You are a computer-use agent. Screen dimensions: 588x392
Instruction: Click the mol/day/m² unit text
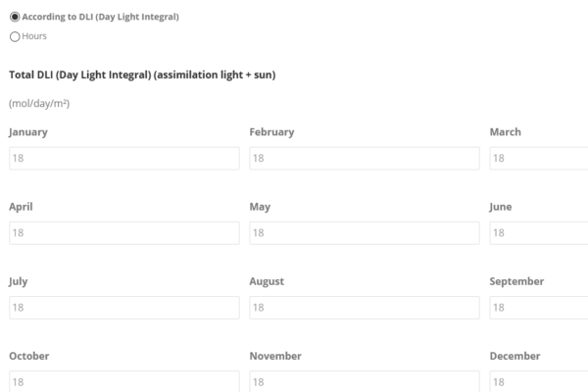click(39, 104)
